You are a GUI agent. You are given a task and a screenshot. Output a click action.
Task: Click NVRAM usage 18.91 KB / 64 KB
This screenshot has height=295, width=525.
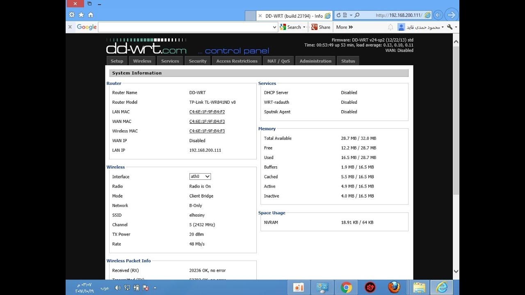click(357, 222)
